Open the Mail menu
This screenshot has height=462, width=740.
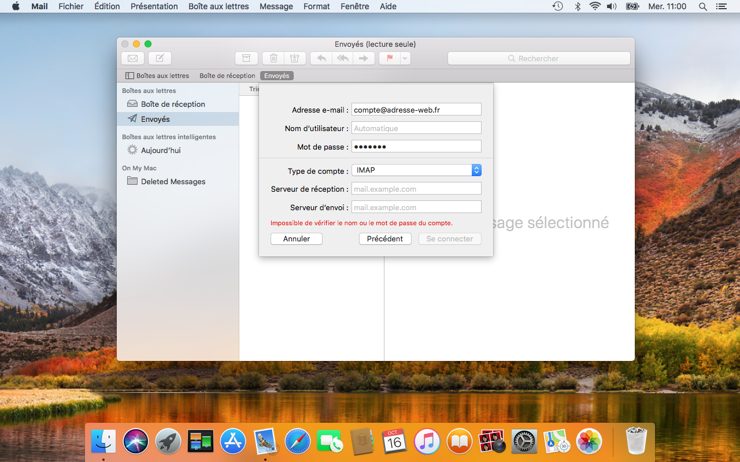pos(39,6)
